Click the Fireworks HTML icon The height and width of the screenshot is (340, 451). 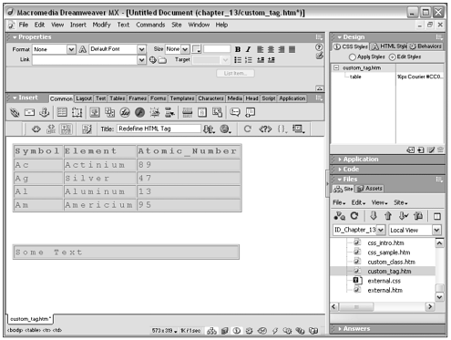coord(125,112)
